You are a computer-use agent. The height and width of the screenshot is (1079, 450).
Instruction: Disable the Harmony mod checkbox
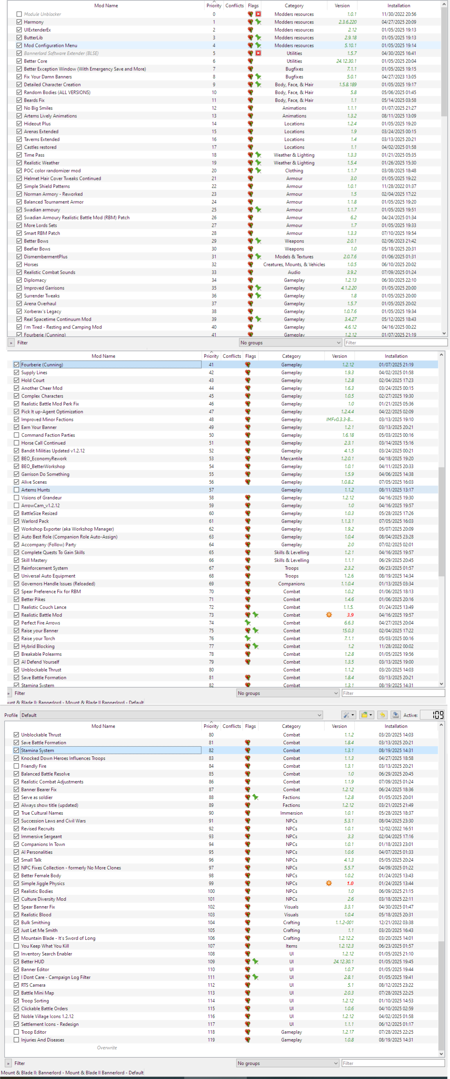pyautogui.click(x=19, y=22)
